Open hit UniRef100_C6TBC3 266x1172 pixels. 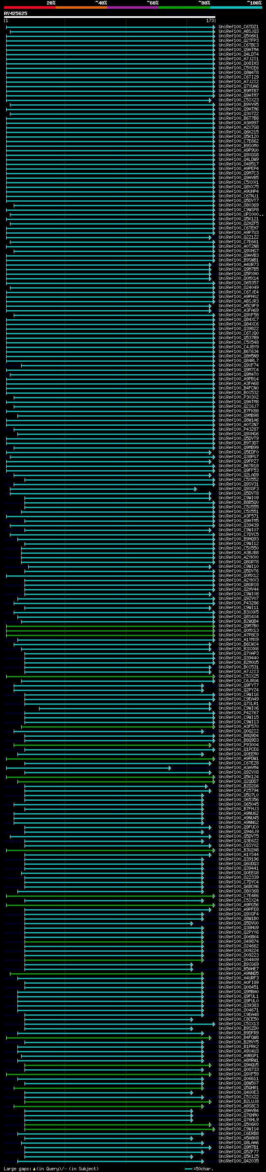coord(239,45)
